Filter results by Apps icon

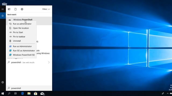point(9,9)
